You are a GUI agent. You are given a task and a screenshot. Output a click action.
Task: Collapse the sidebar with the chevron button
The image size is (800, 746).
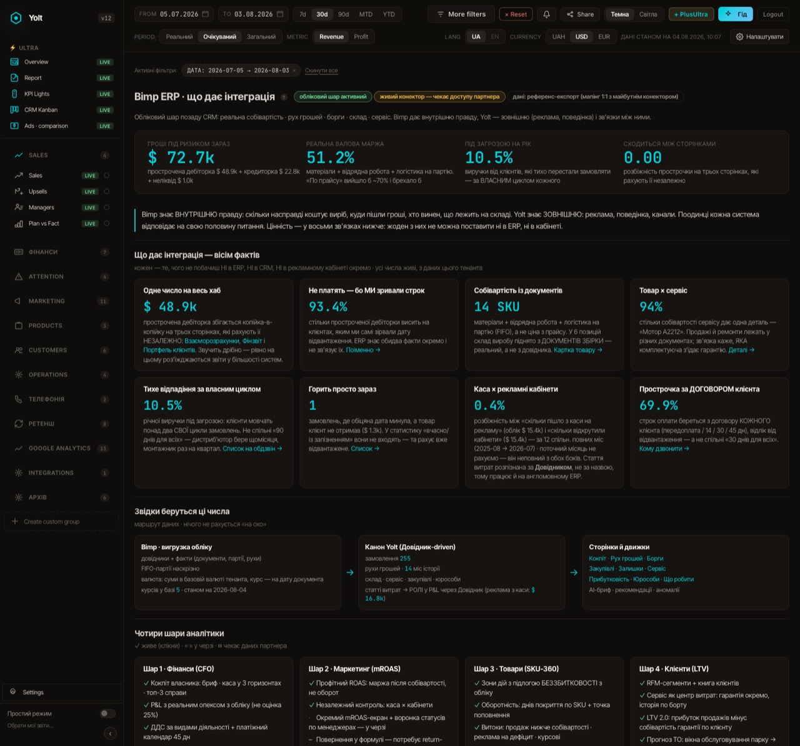(110, 734)
